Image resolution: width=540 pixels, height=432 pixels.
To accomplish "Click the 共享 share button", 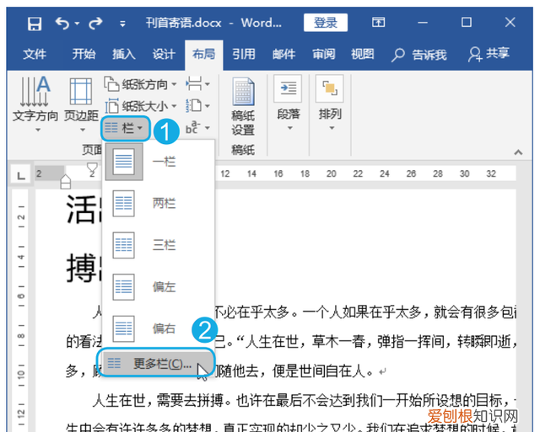I will point(489,54).
